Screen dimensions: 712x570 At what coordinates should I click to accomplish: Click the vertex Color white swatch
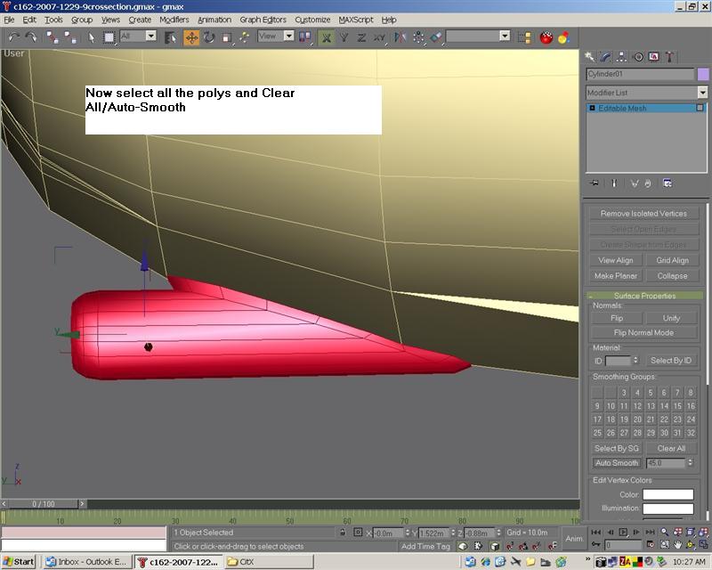[668, 494]
